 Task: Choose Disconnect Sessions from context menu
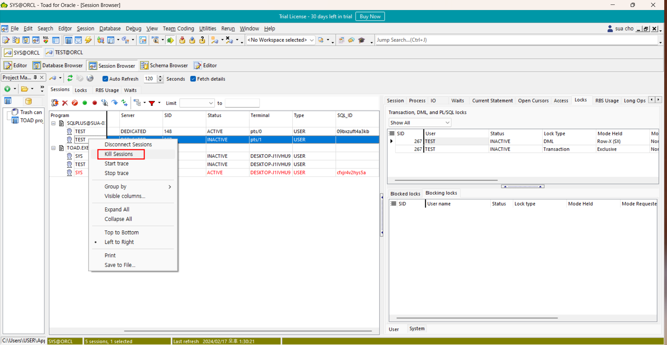pos(128,144)
